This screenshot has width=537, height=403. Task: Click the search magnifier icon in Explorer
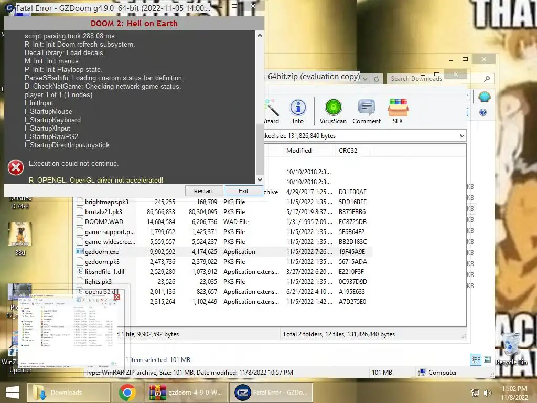pyautogui.click(x=487, y=79)
